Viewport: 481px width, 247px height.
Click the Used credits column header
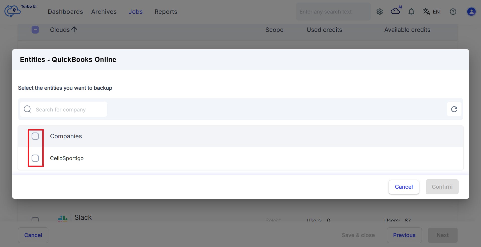click(324, 30)
